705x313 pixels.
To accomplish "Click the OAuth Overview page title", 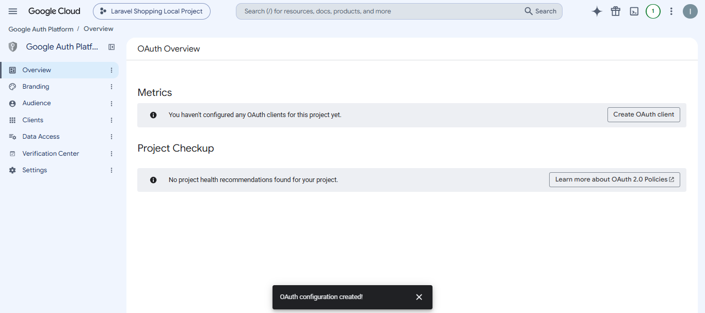I will [x=169, y=49].
